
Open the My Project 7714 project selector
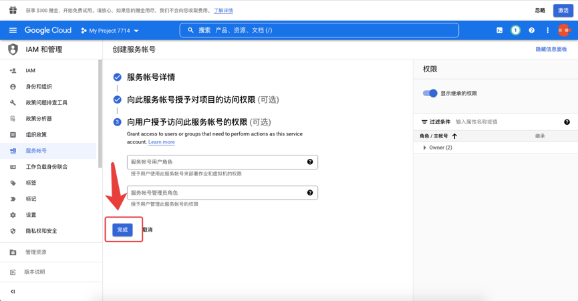point(110,31)
